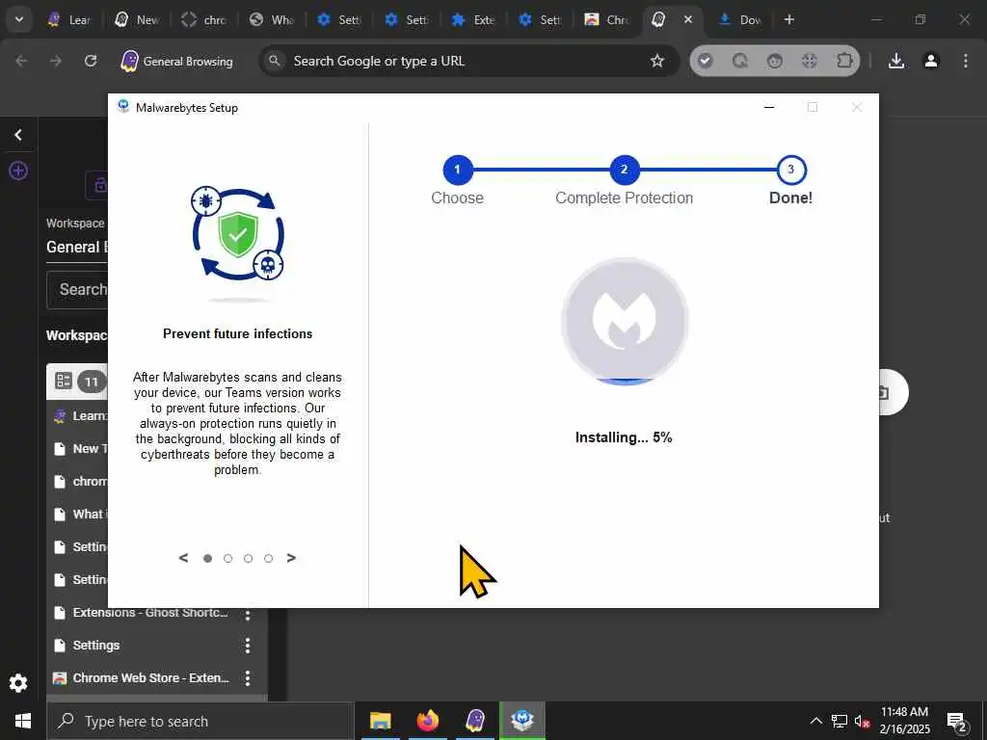Click the 'Prevent future infections' heading
The image size is (987, 740).
click(x=237, y=334)
